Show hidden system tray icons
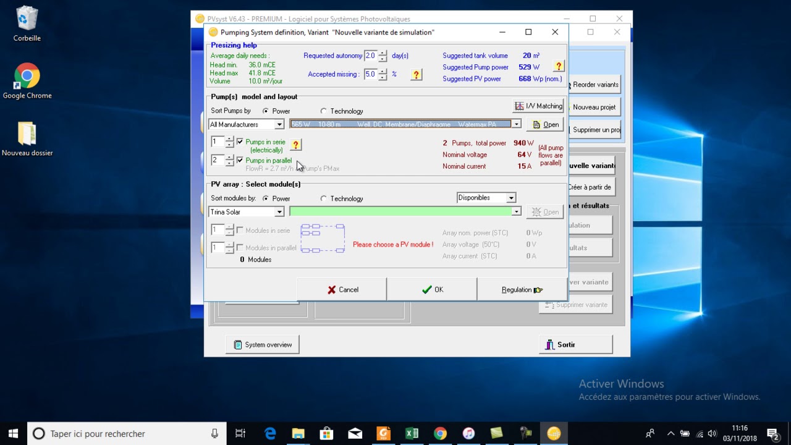The height and width of the screenshot is (445, 791). (x=670, y=434)
